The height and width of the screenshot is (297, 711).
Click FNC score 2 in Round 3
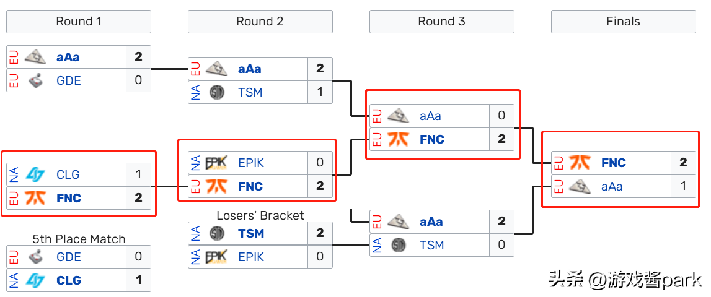[501, 139]
